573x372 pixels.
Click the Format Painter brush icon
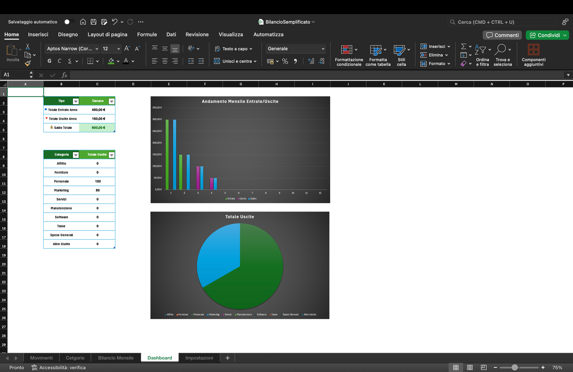pyautogui.click(x=28, y=64)
